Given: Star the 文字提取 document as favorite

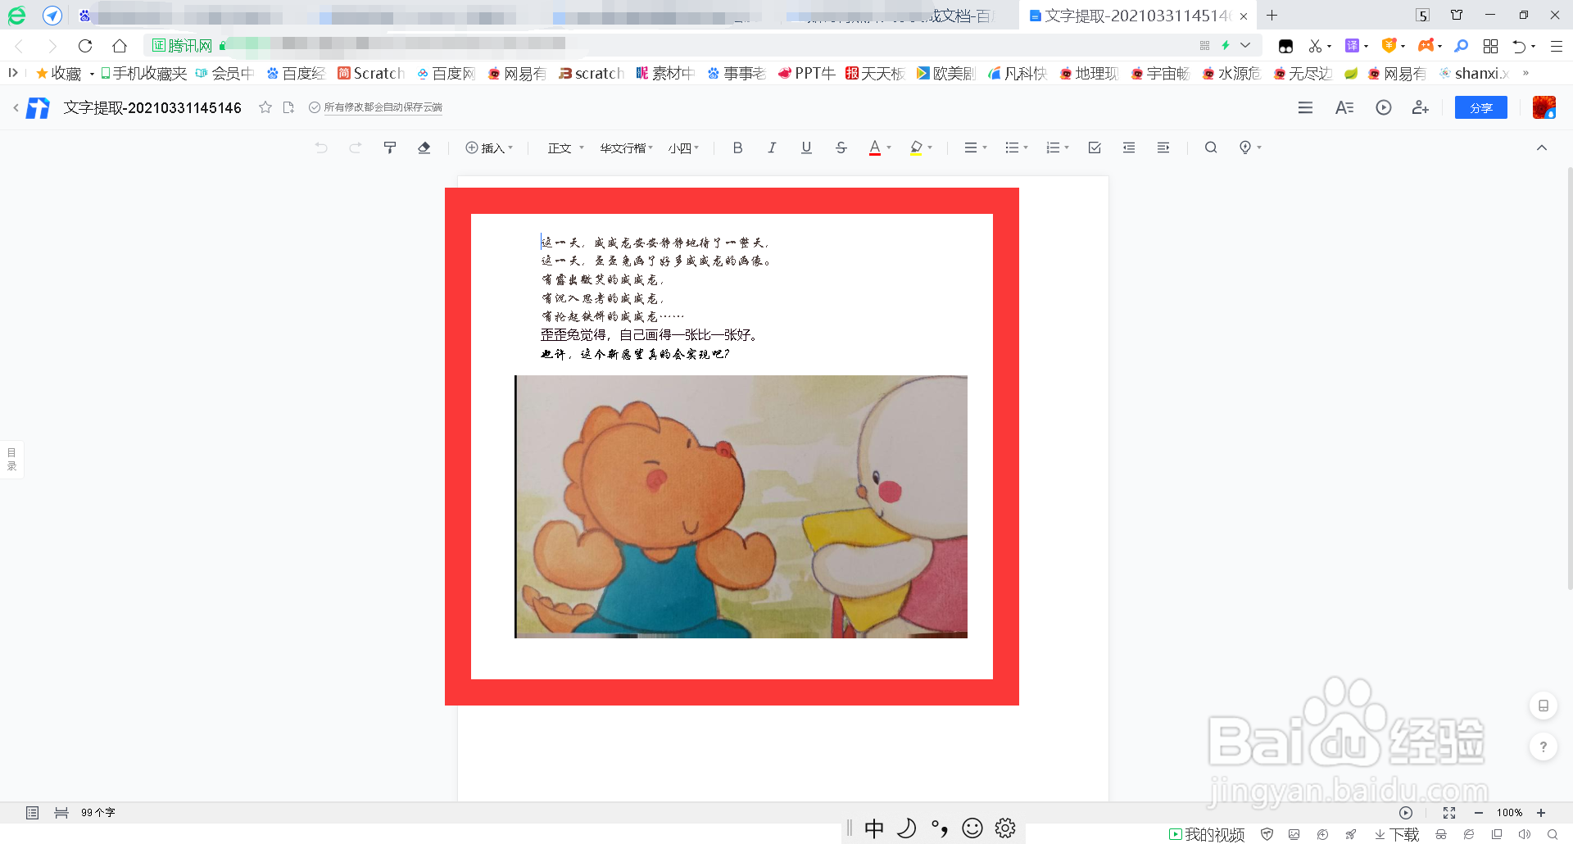Looking at the screenshot, I should point(265,107).
